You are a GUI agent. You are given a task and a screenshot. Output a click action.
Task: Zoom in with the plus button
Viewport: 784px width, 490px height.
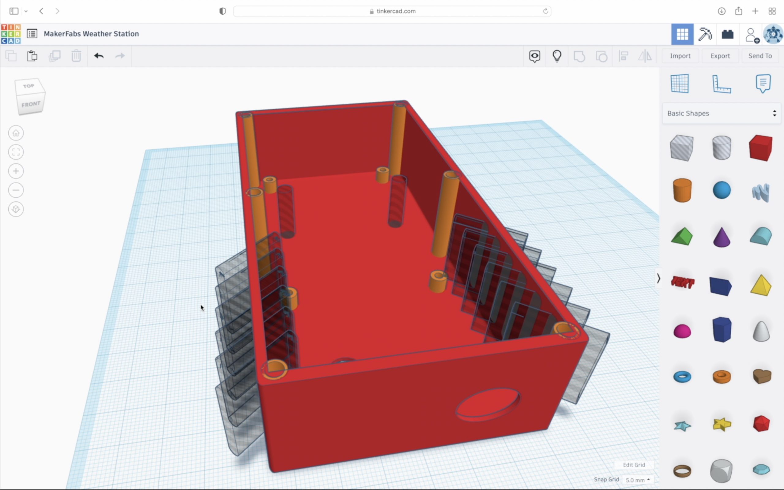click(16, 171)
